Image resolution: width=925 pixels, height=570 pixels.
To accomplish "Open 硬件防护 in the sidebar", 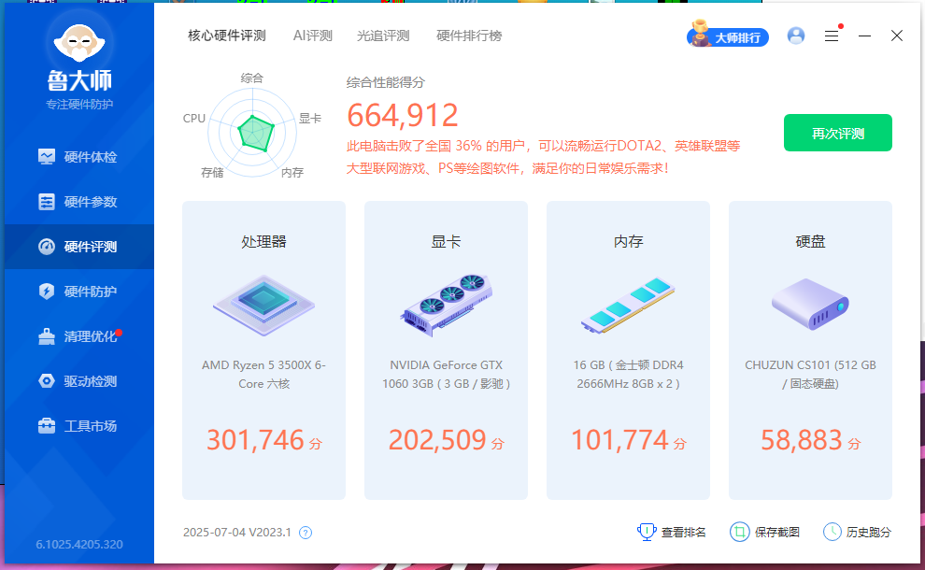I will [x=79, y=292].
